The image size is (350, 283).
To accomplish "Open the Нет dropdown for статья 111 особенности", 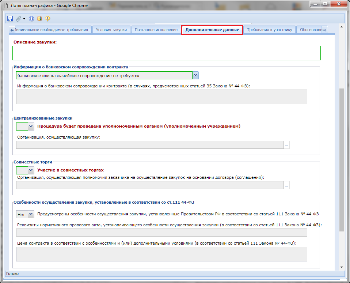I will 31,214.
